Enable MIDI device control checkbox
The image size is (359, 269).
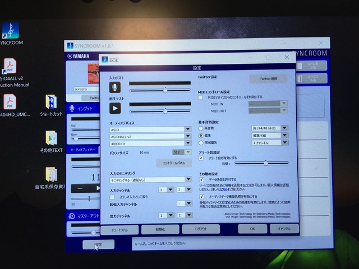(x=201, y=97)
